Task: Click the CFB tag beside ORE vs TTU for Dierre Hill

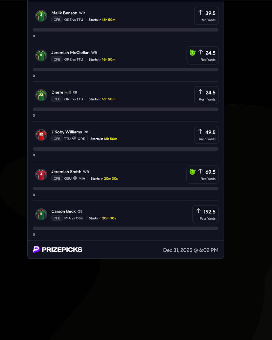Action: pos(57,99)
